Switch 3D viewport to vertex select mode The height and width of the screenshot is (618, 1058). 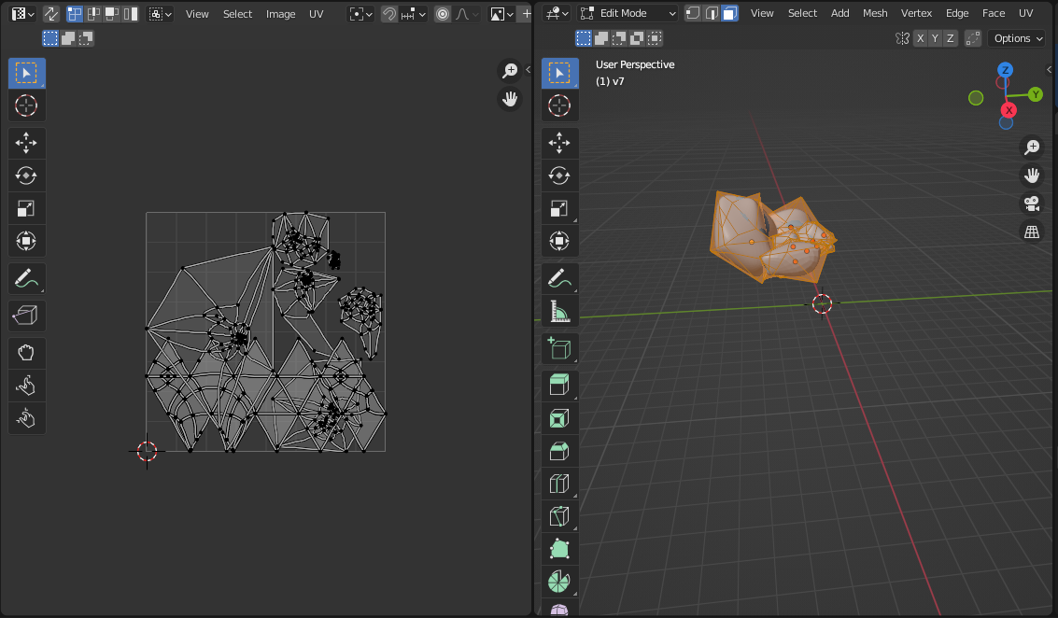pyautogui.click(x=693, y=13)
